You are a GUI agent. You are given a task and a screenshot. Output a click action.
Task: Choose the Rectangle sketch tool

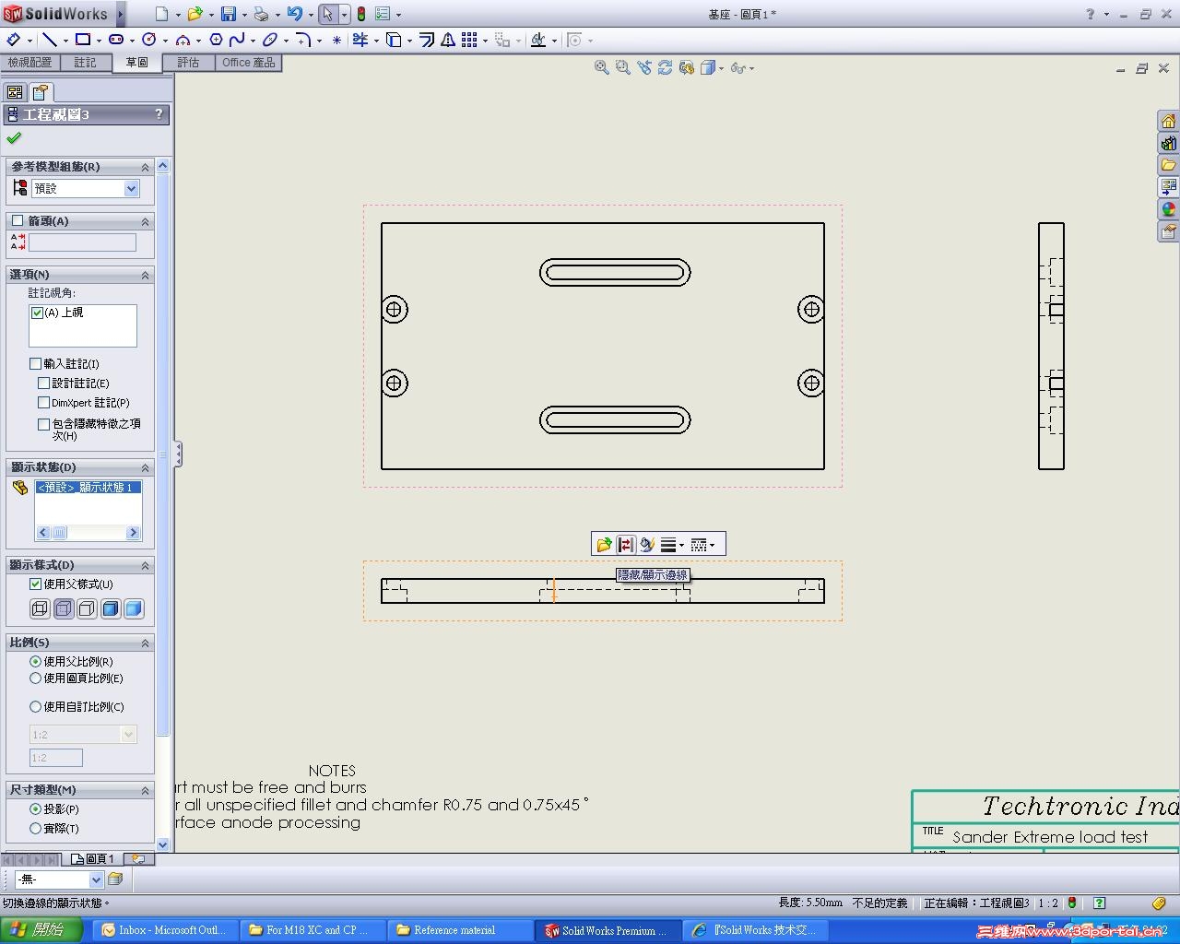pos(83,40)
